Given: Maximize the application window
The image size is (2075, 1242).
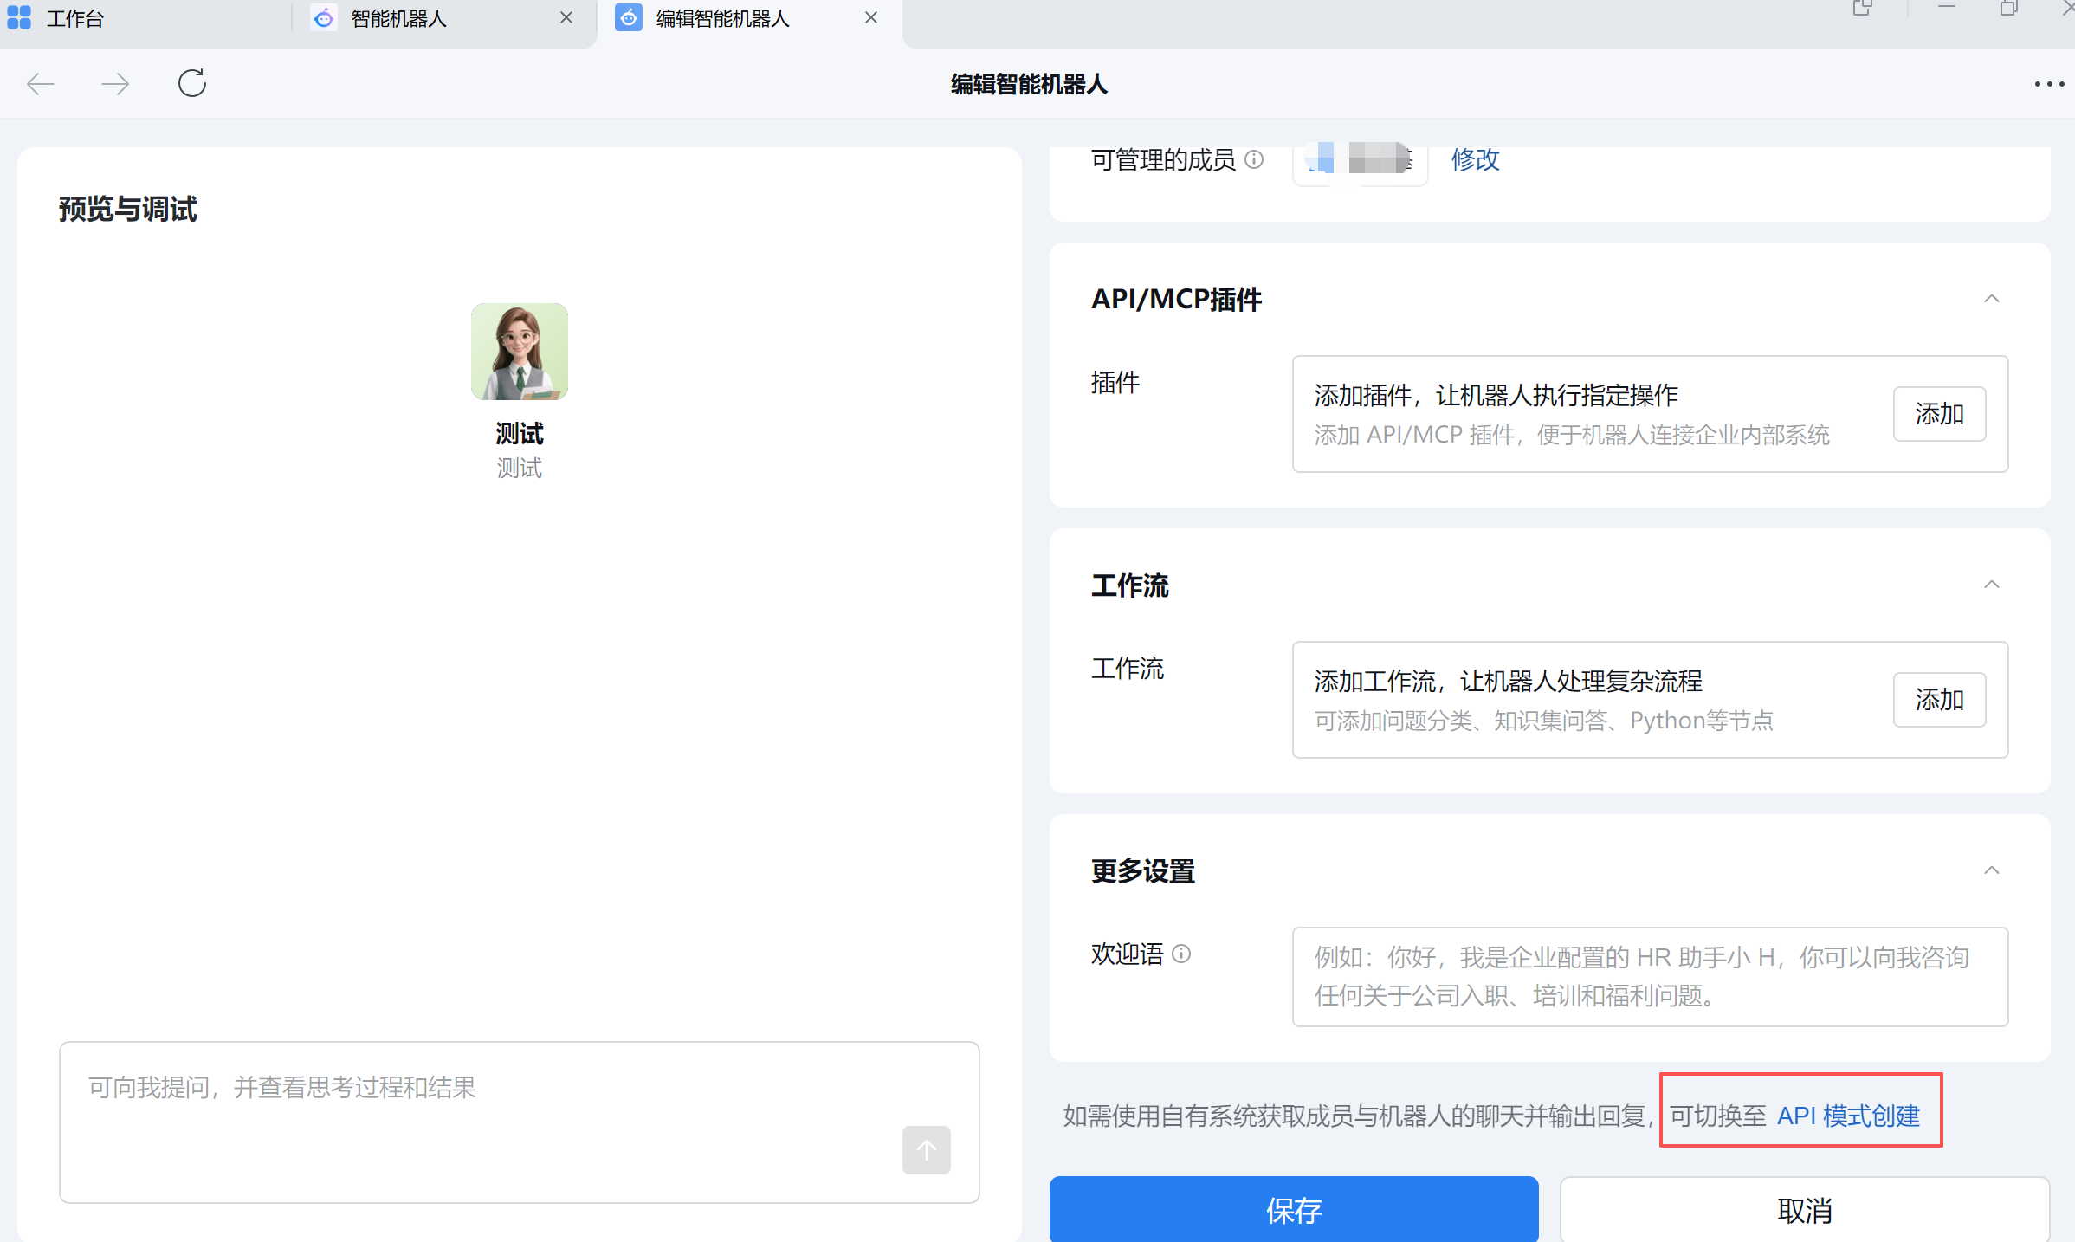Looking at the screenshot, I should pyautogui.click(x=2009, y=8).
